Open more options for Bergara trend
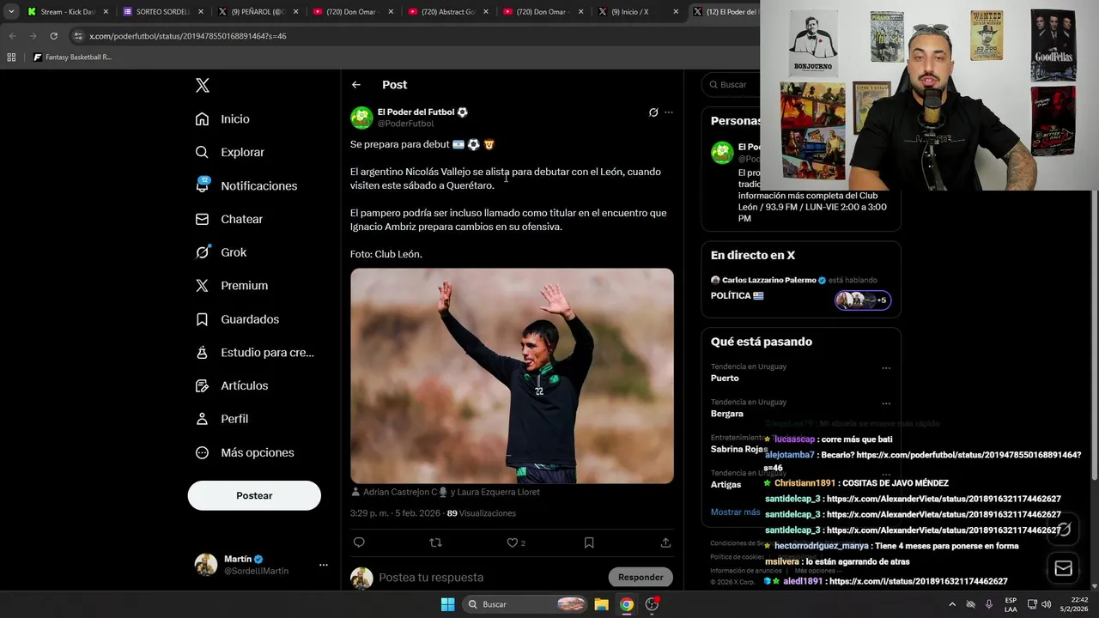The height and width of the screenshot is (618, 1099). point(886,403)
